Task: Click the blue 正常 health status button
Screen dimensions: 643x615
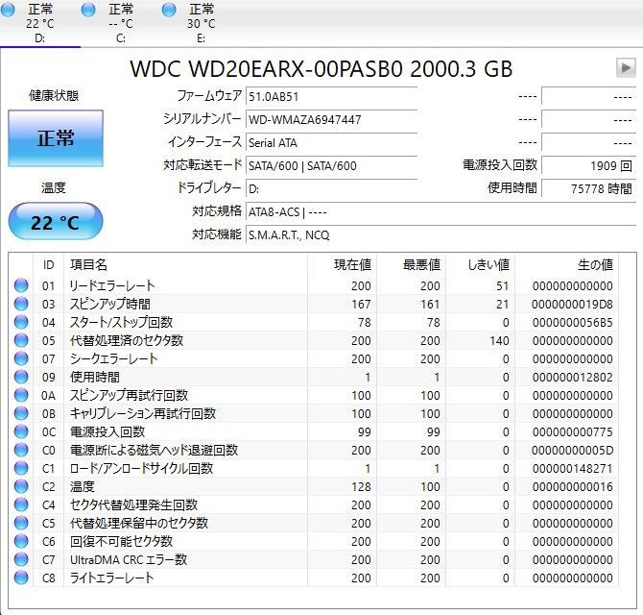Action: pos(56,138)
